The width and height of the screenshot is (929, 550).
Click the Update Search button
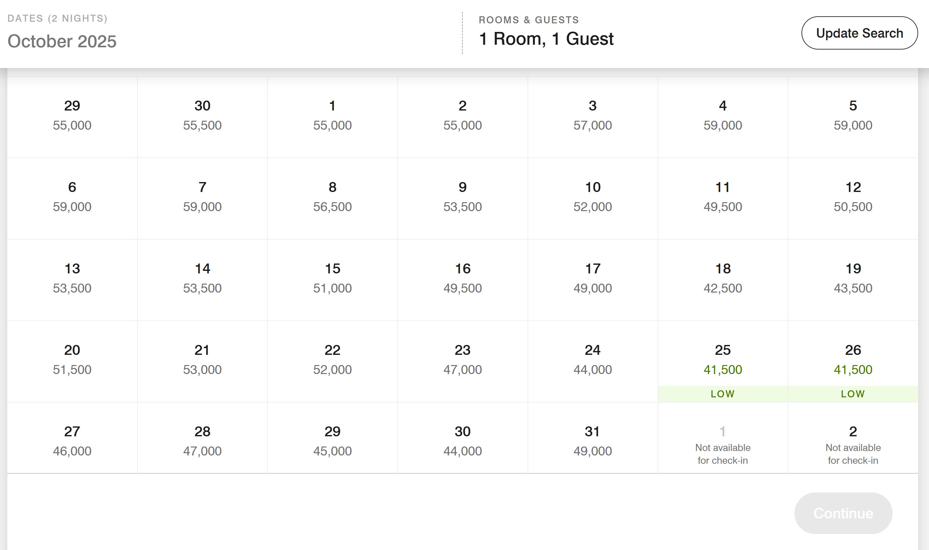click(859, 33)
